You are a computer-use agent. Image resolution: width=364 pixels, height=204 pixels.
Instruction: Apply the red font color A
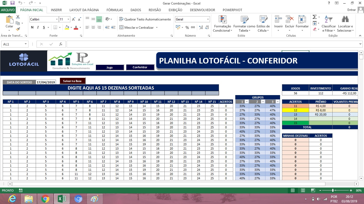(76, 27)
